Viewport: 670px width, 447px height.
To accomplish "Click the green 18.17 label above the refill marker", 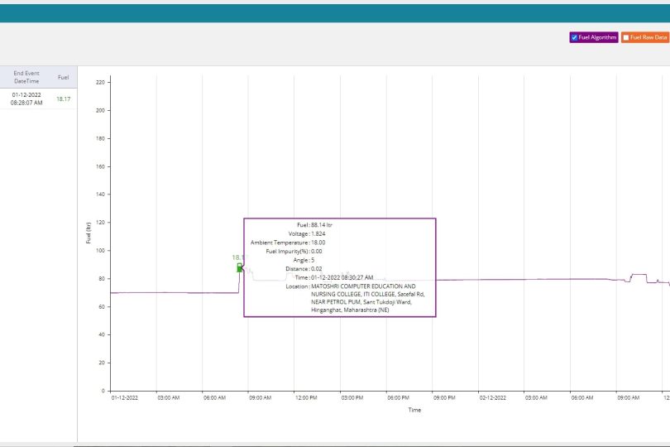I will [237, 257].
